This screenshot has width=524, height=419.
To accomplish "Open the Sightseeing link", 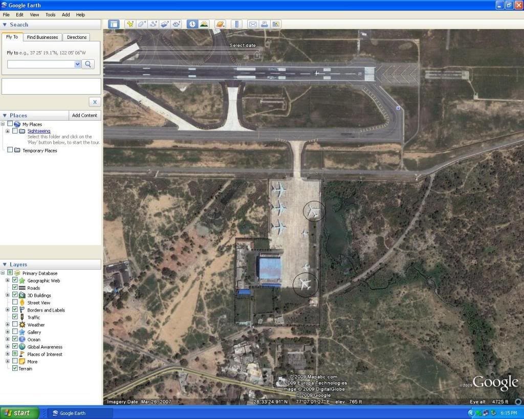I will point(39,131).
